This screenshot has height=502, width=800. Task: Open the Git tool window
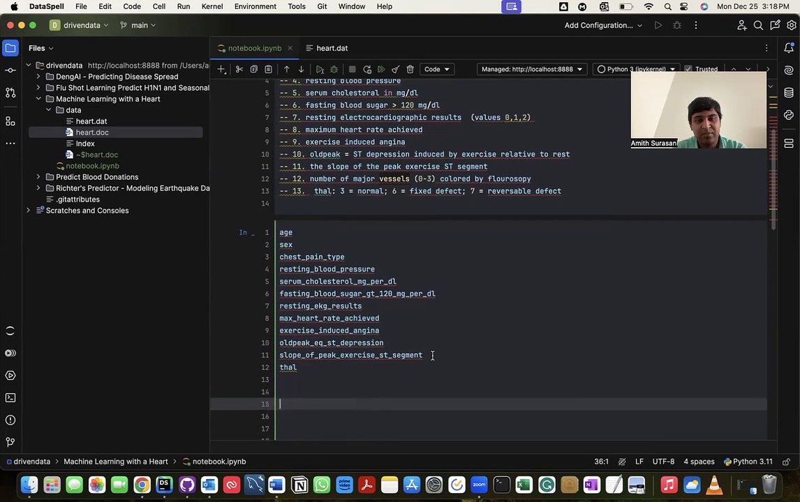(x=10, y=442)
